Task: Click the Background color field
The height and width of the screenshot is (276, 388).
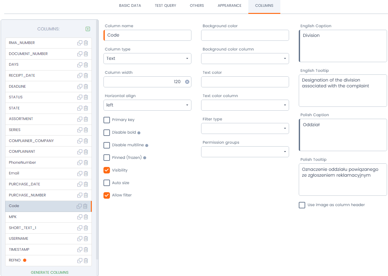Action: pyautogui.click(x=245, y=36)
